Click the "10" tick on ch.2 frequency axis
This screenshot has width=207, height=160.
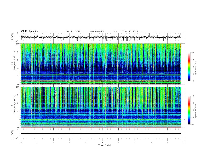pos(18,87)
